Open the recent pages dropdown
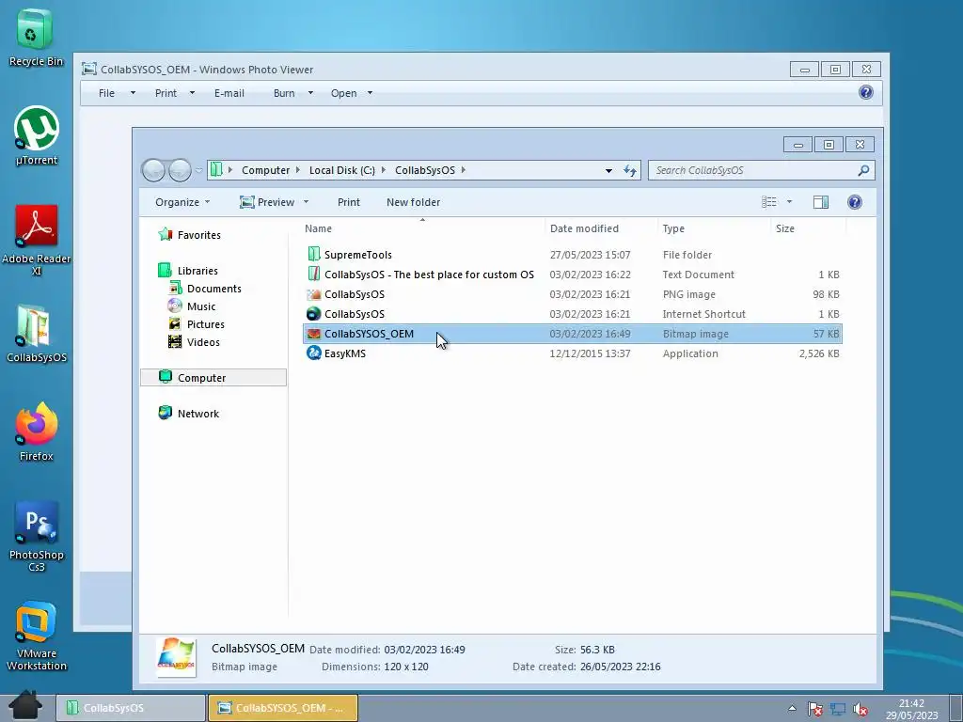The image size is (963, 722). 199,170
